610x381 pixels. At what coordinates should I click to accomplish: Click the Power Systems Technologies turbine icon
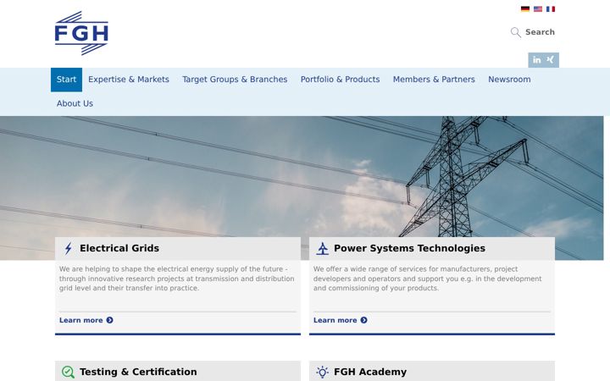(322, 248)
